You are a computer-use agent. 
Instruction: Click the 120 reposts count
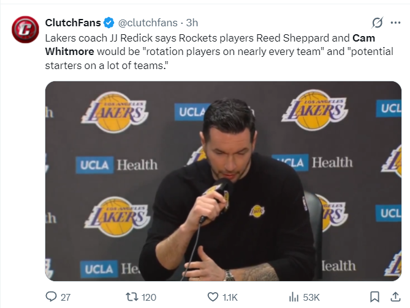pos(149,298)
